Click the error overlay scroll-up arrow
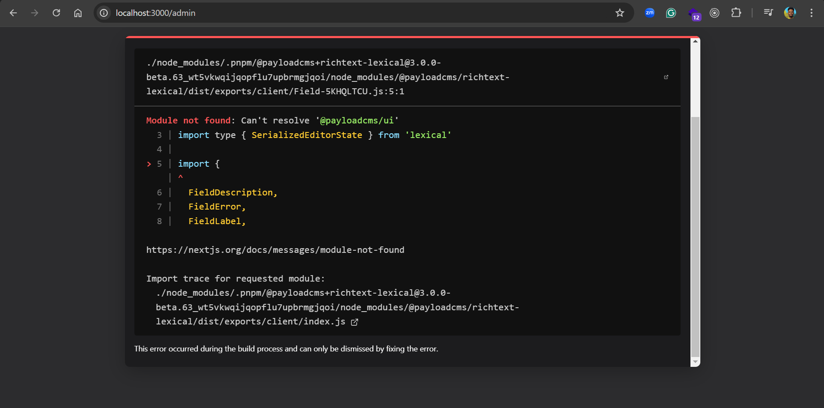This screenshot has height=408, width=824. click(695, 41)
